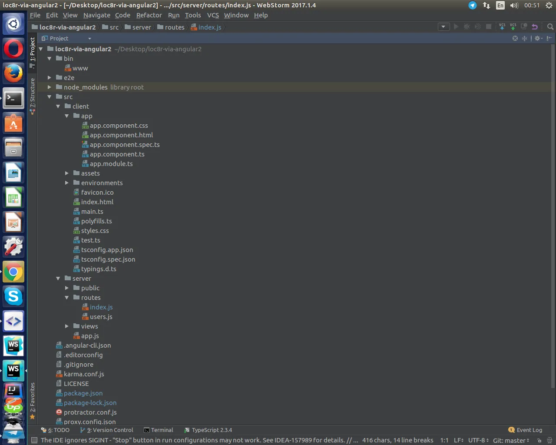
Task: Open Search Everywhere magnifier icon
Action: click(550, 27)
